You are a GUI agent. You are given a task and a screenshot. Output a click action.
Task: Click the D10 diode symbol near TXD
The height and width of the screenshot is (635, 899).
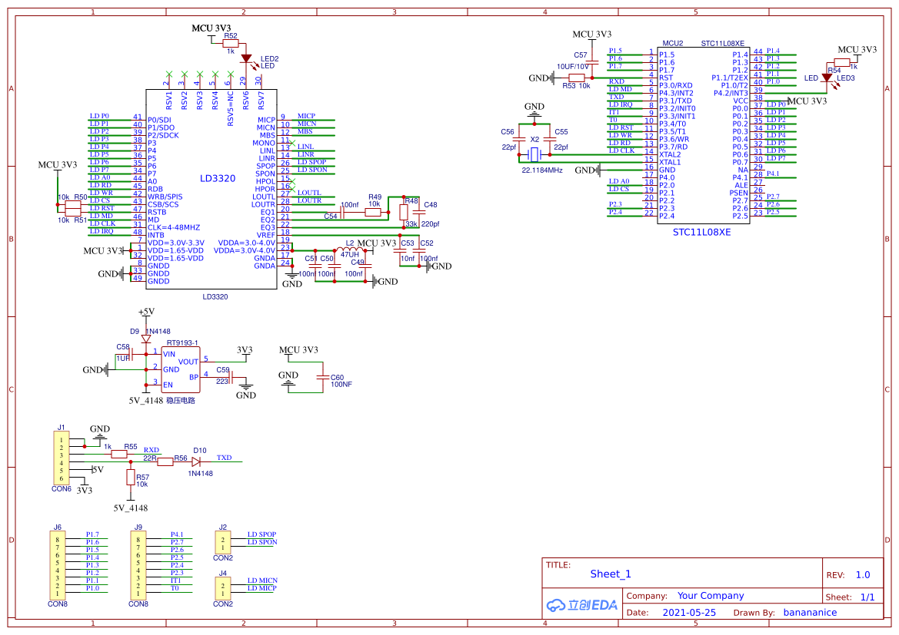pos(196,462)
